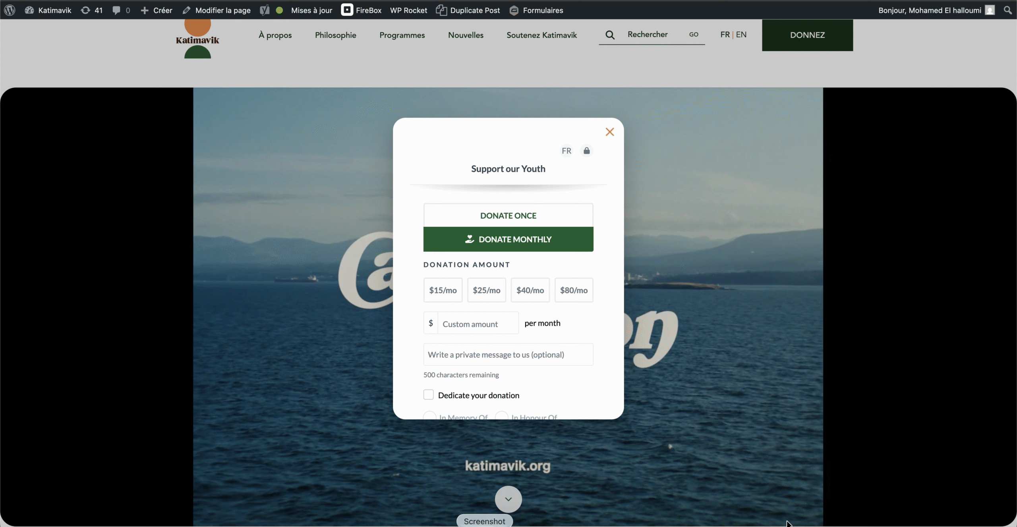Close the donation popup with X
Viewport: 1017px width, 527px height.
609,132
